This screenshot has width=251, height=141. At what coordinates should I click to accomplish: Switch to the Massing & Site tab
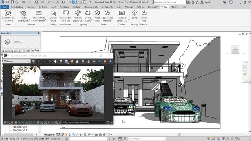click(x=91, y=7)
